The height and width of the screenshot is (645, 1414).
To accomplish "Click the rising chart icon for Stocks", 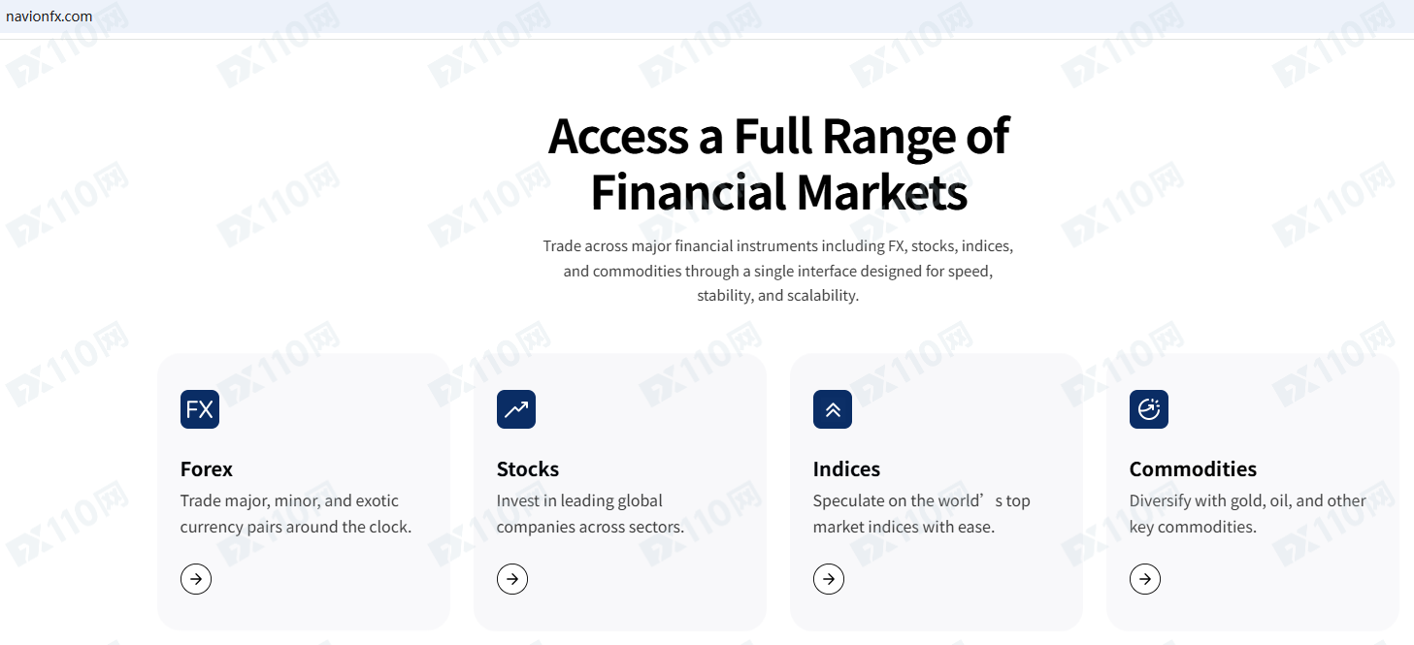I will (x=516, y=409).
